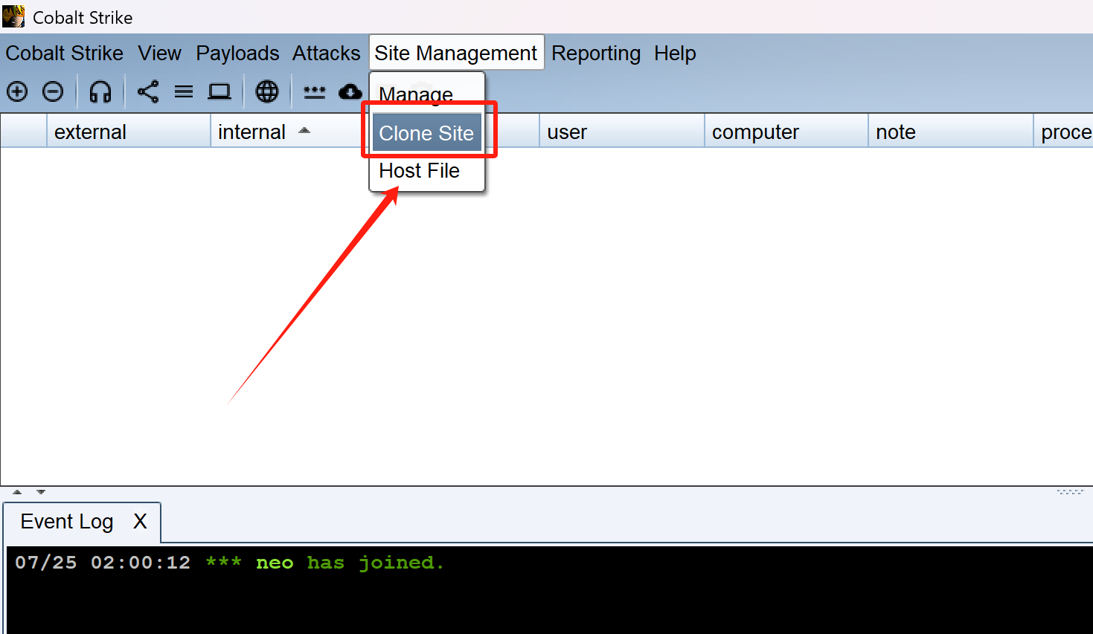This screenshot has width=1093, height=634.
Task: Close the Event Log tab with X
Action: pyautogui.click(x=140, y=522)
